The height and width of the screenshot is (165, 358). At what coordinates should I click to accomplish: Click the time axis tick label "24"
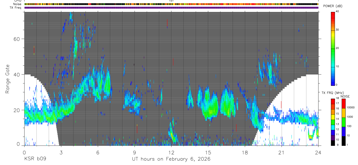[318, 152]
